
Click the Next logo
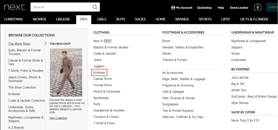(x=15, y=7)
